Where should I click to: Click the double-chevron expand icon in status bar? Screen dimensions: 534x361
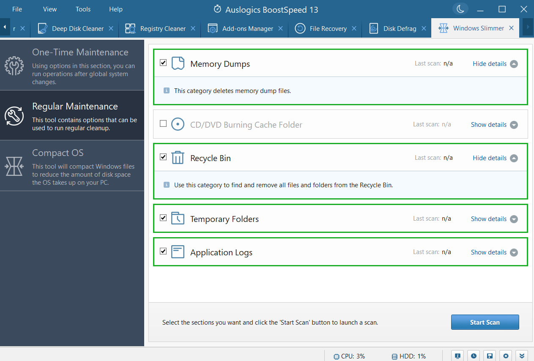[522, 356]
